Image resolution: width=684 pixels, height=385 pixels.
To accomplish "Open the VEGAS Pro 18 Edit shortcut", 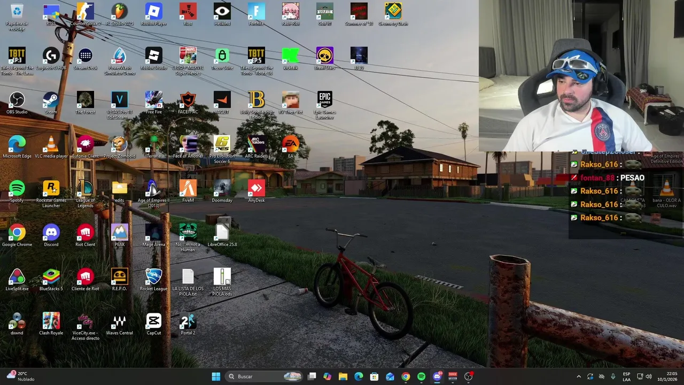I will [x=119, y=105].
